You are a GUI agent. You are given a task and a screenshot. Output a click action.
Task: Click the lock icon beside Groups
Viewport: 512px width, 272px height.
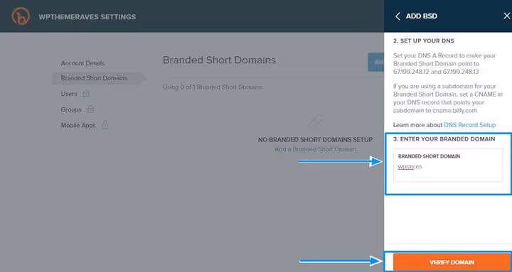(x=90, y=109)
